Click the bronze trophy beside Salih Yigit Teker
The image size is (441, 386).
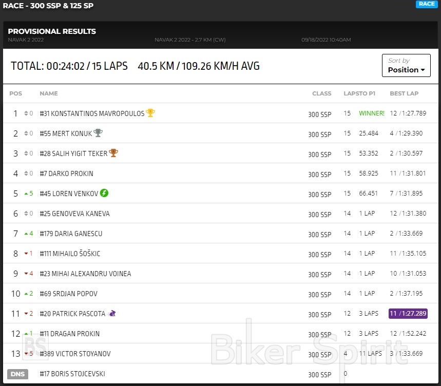tap(113, 153)
